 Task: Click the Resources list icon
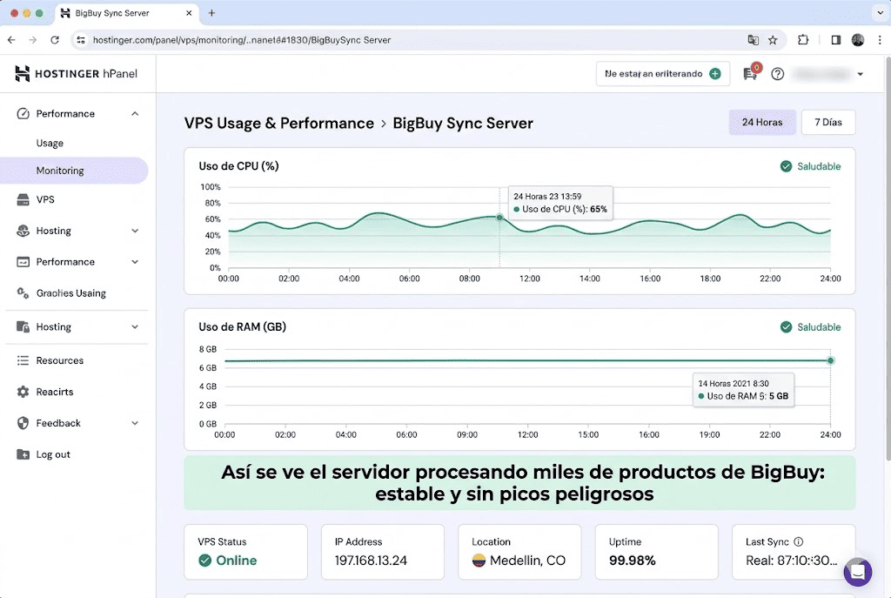(23, 360)
